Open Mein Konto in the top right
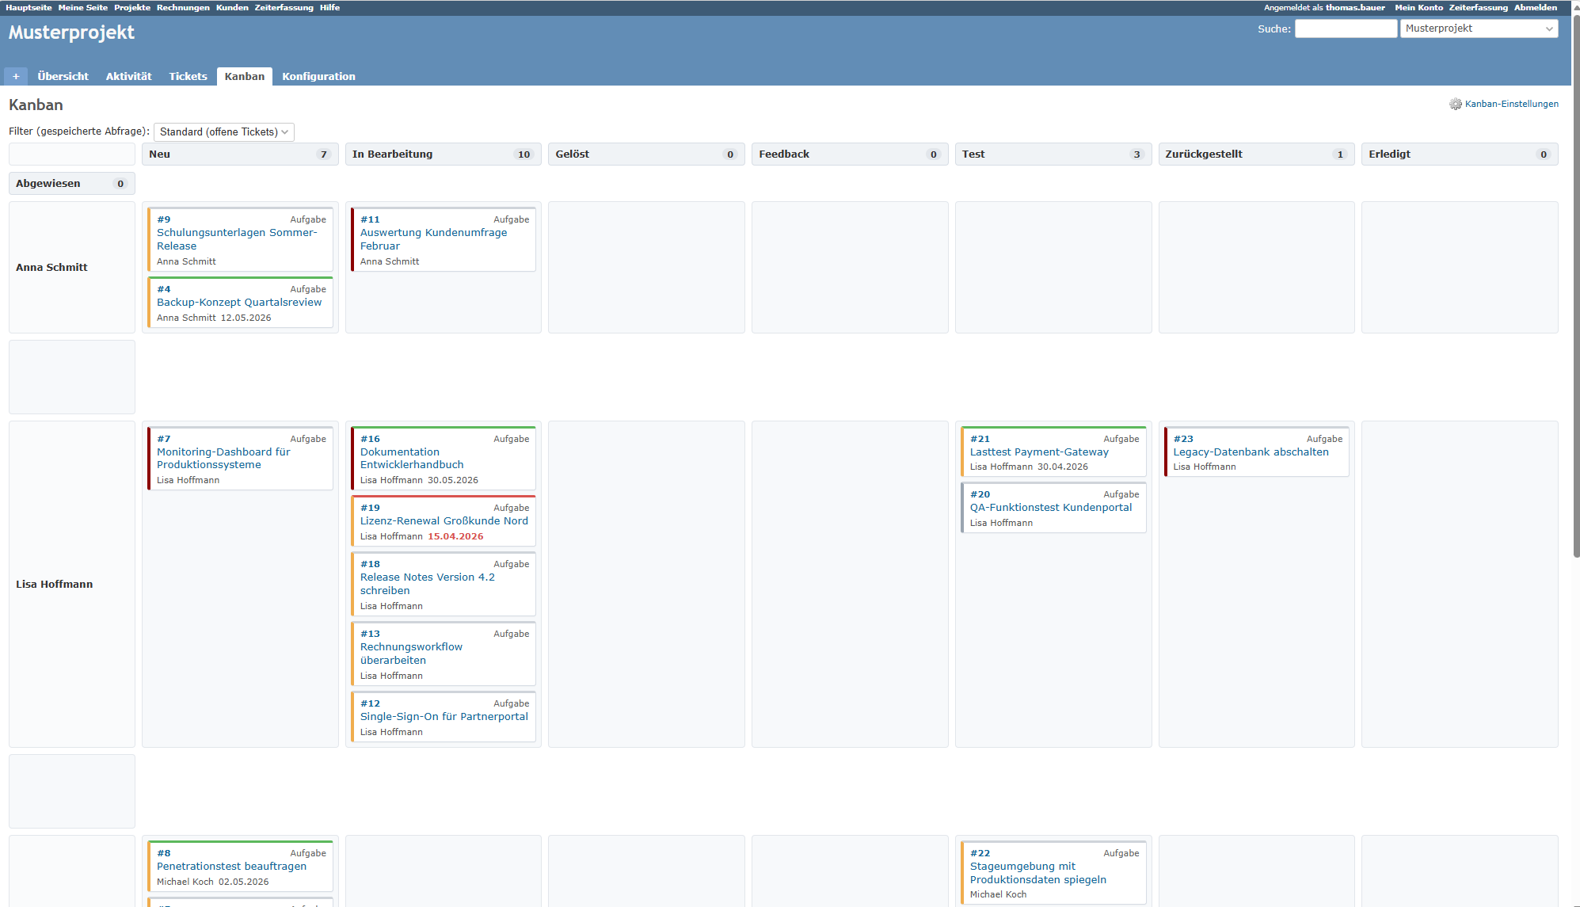Viewport: 1580px width, 907px height. point(1418,7)
